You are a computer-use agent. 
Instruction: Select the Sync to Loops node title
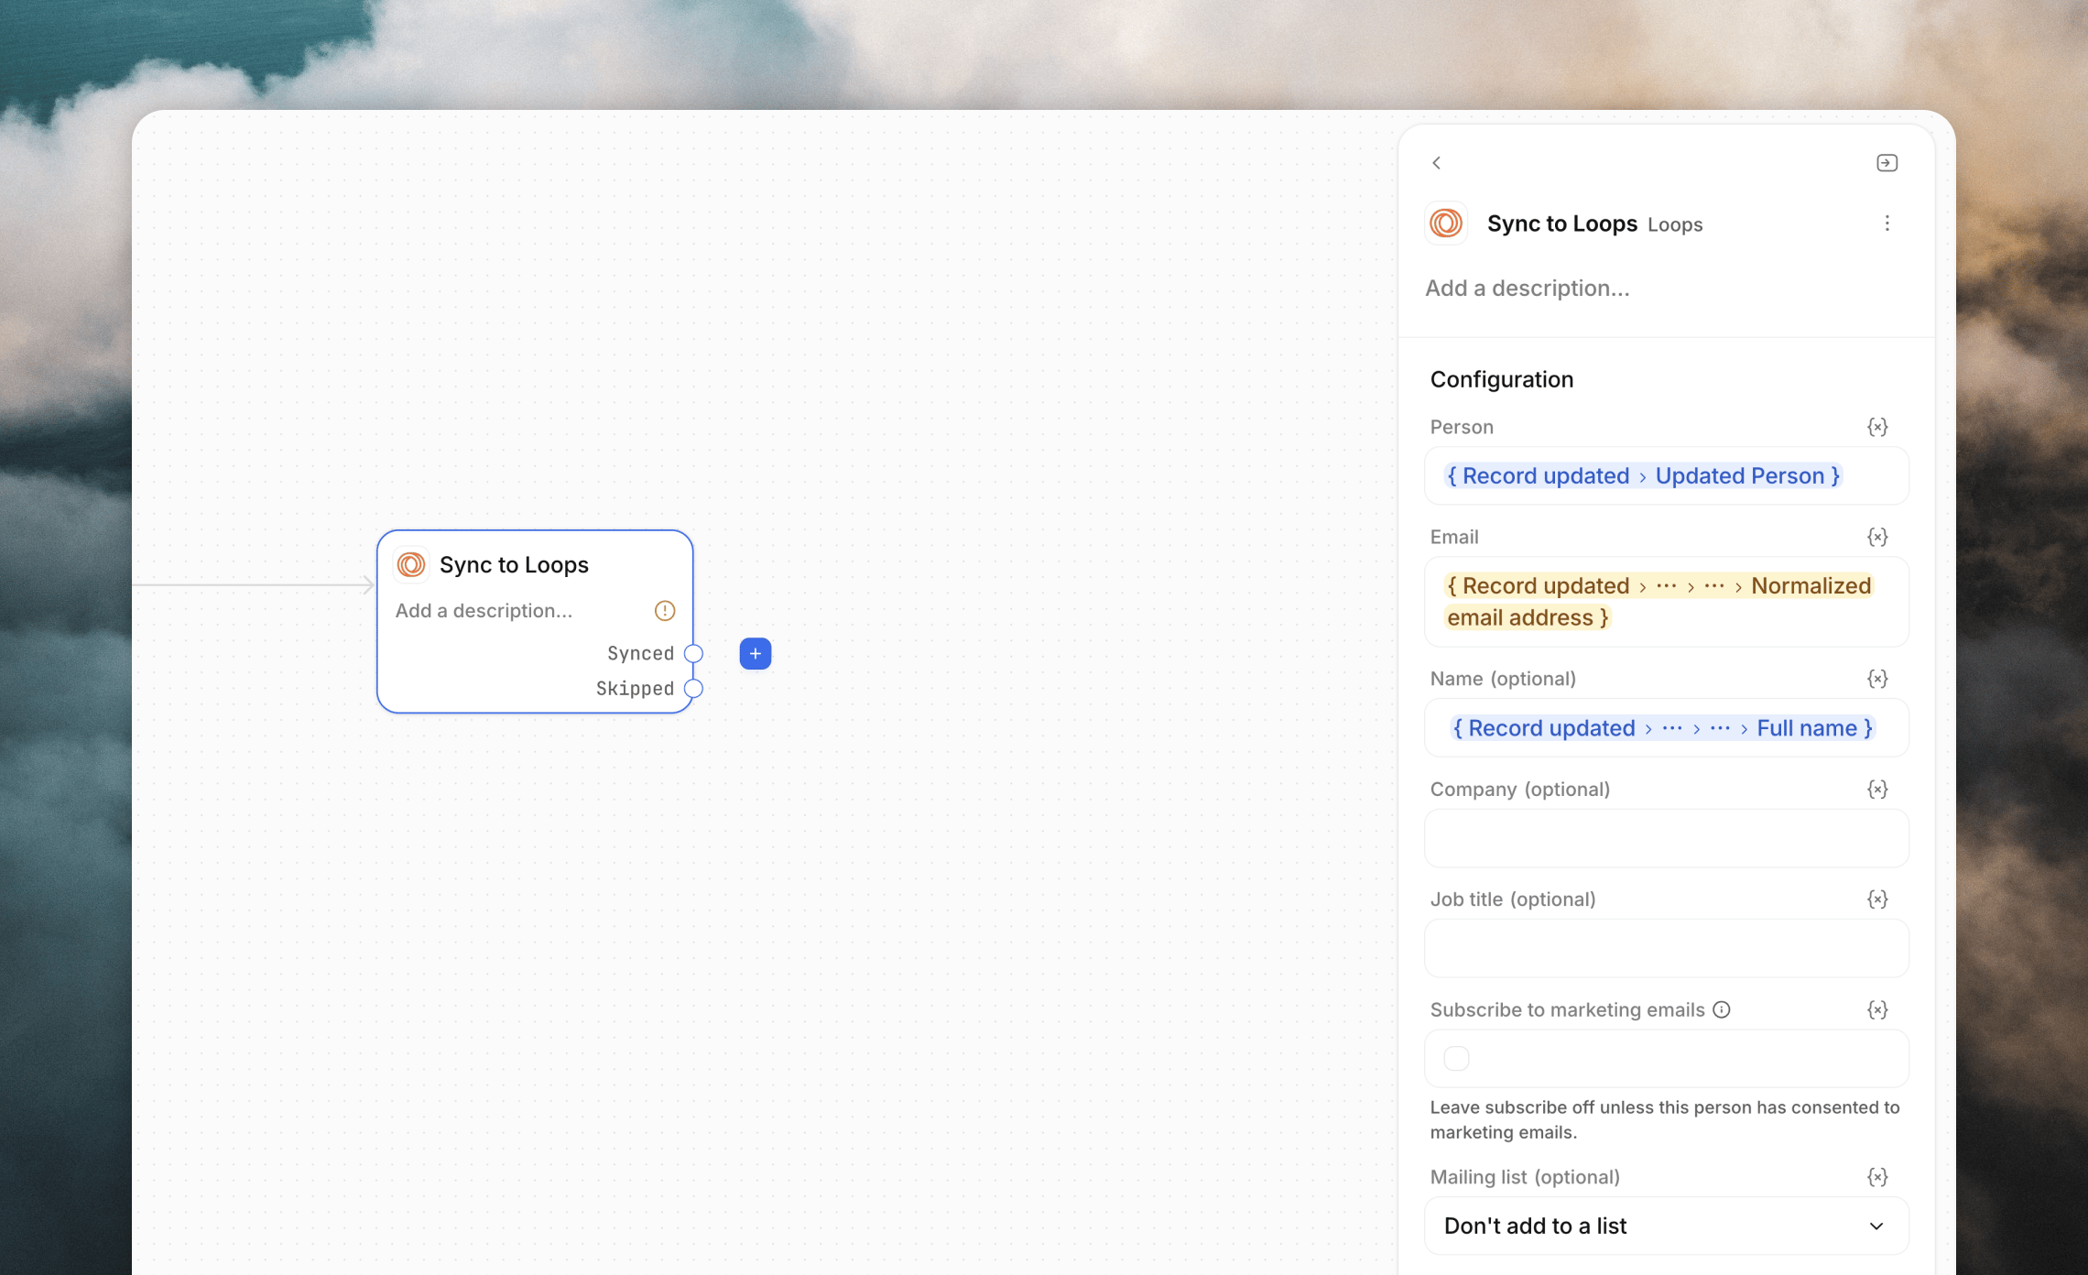(514, 565)
